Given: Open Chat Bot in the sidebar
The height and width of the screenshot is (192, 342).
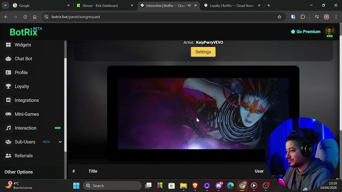Looking at the screenshot, I should tap(23, 59).
